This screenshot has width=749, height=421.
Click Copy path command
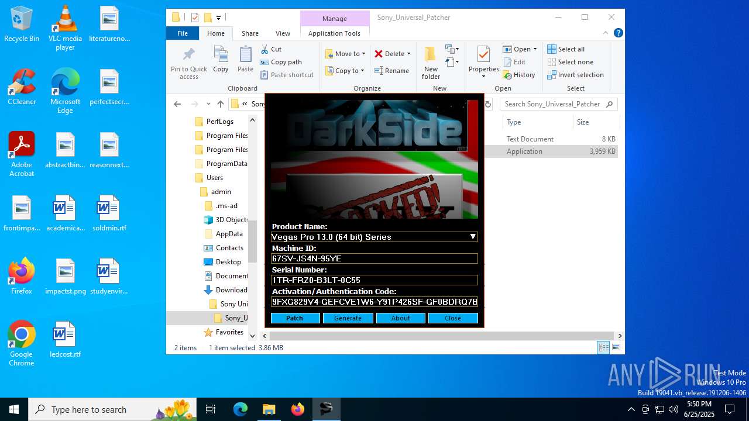[281, 62]
